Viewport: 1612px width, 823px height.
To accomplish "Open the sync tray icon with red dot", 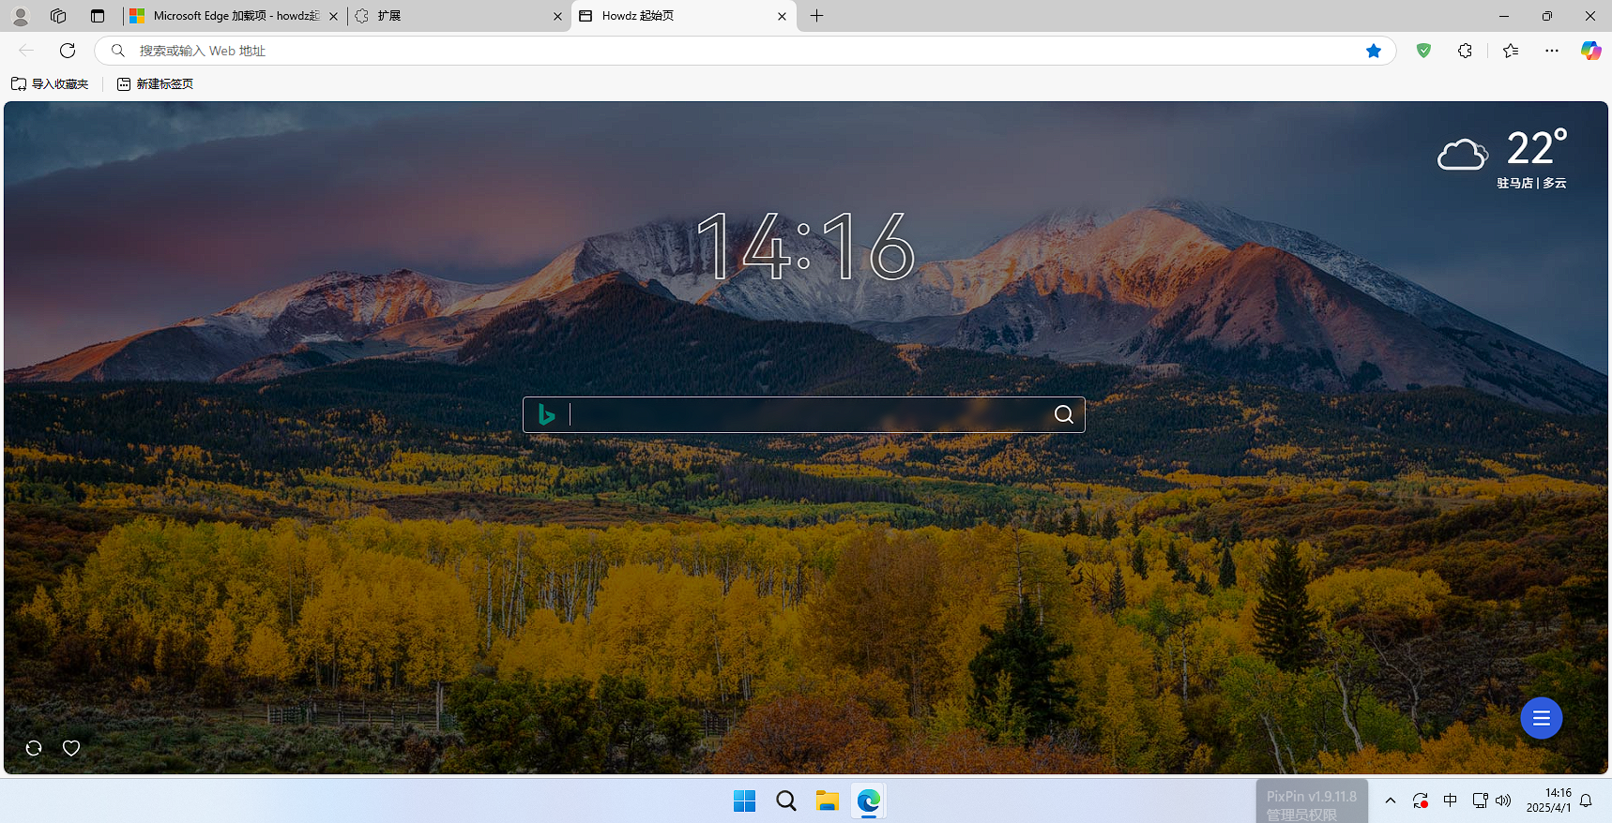I will point(1421,801).
